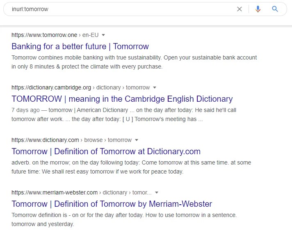Click inside the inurl:tomorrow search box
The height and width of the screenshot is (233, 292).
[x=123, y=9]
